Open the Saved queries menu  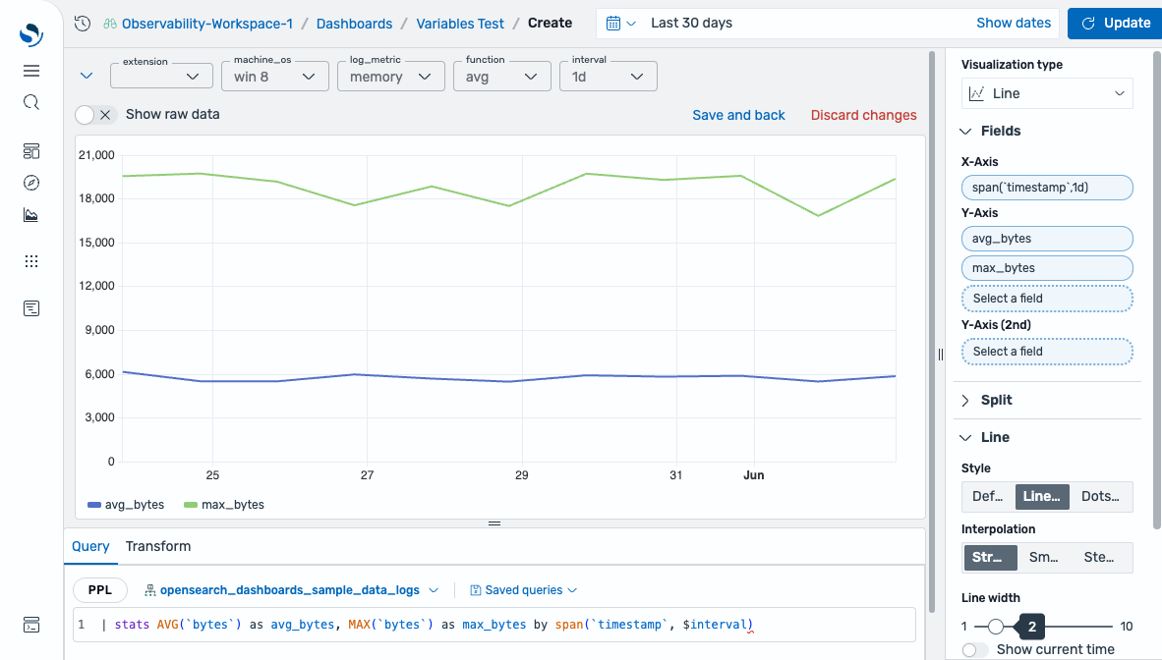(x=524, y=590)
